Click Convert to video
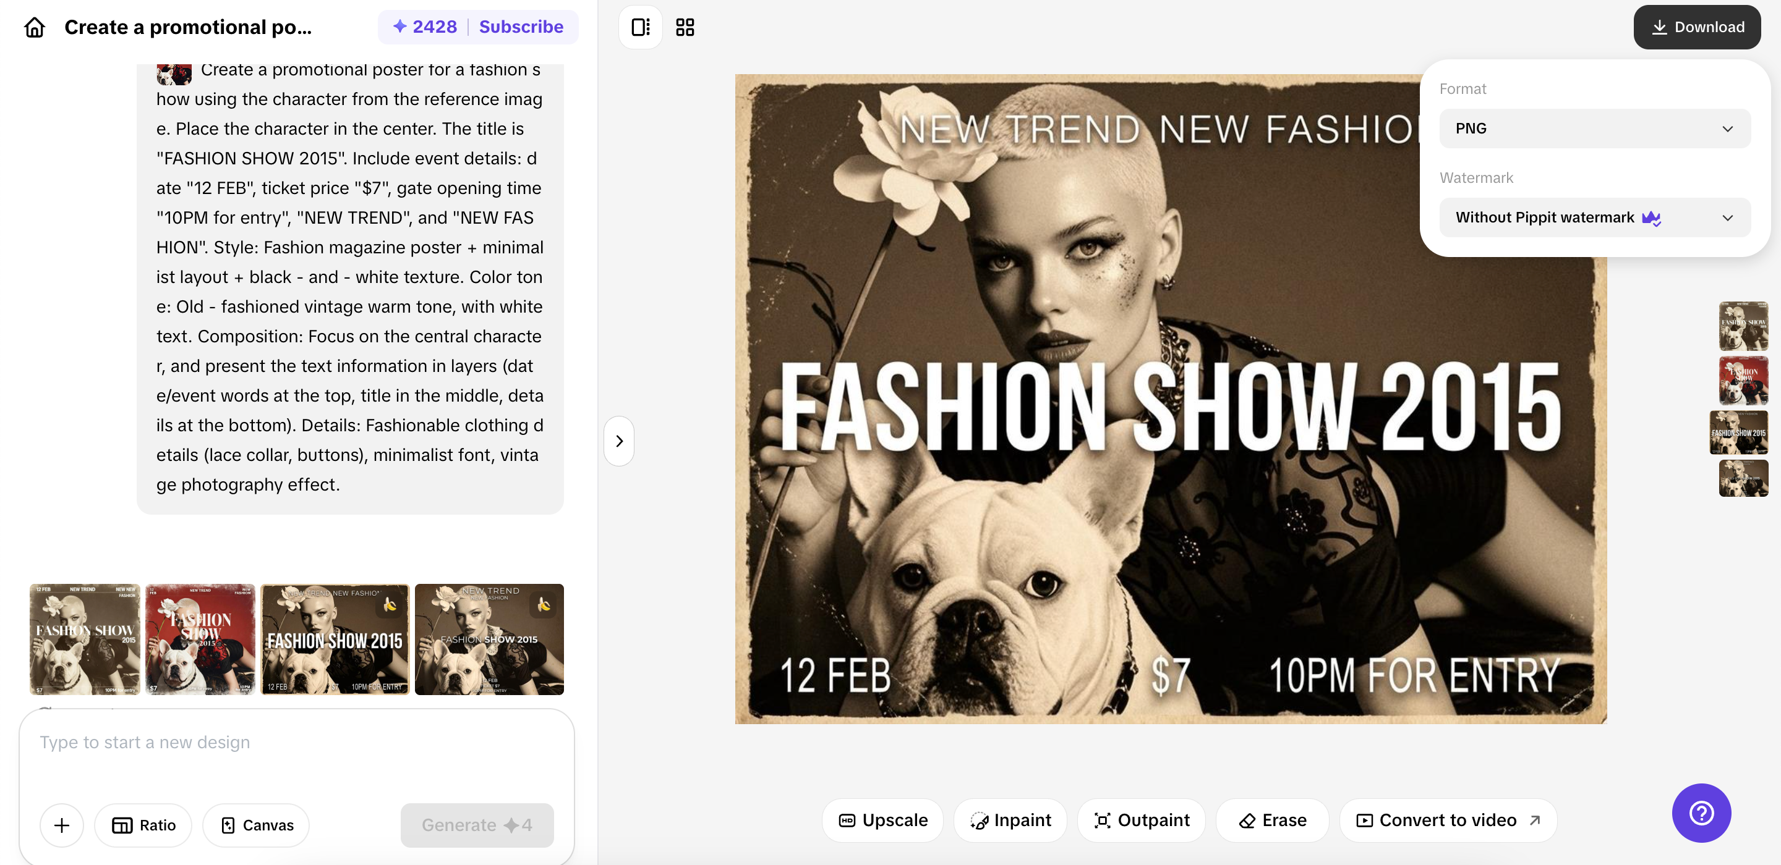Image resolution: width=1781 pixels, height=865 pixels. (x=1448, y=820)
